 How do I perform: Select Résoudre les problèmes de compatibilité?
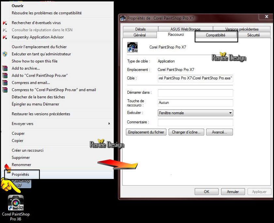coord(47,13)
